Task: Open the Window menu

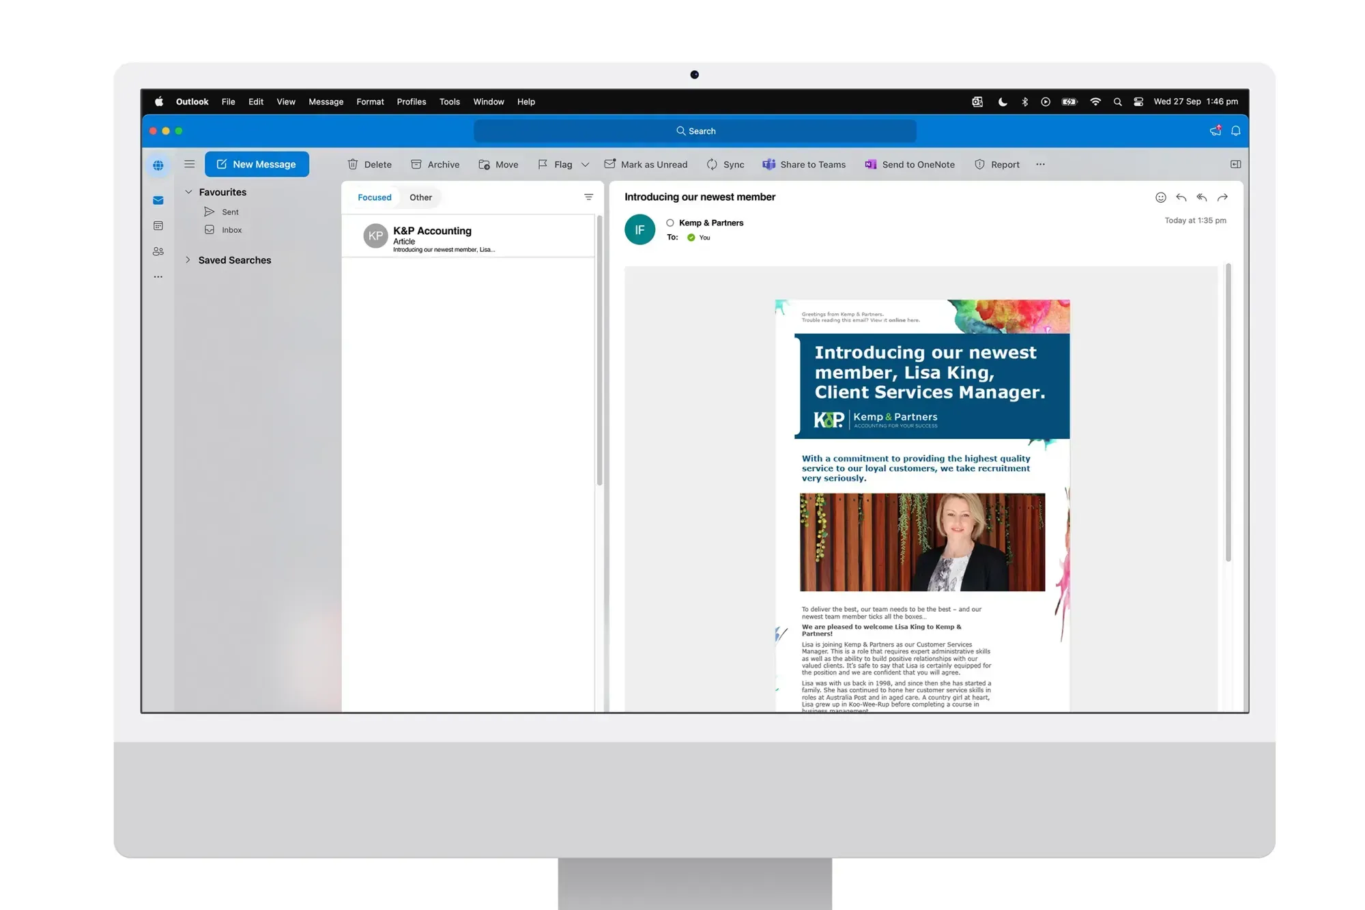Action: (x=489, y=102)
